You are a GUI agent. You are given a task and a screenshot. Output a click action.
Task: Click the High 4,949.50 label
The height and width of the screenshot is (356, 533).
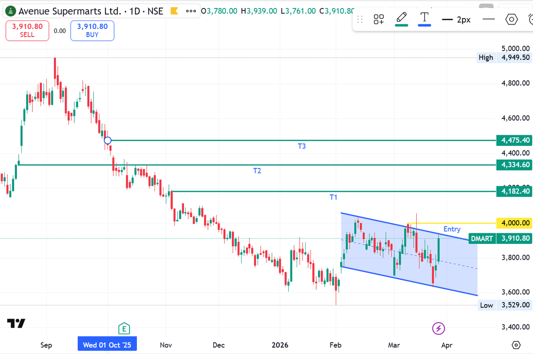(505, 58)
